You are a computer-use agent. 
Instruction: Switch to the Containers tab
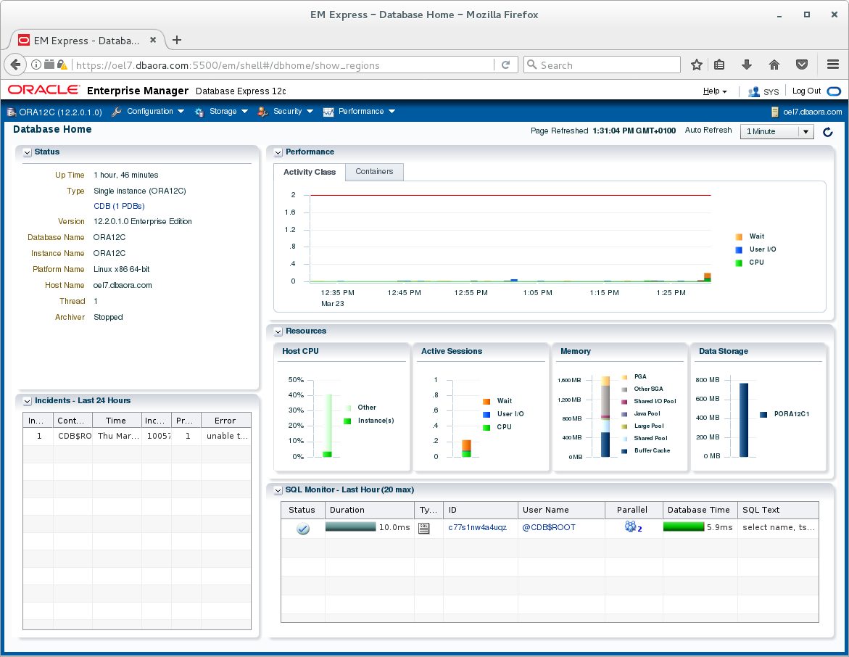374,172
